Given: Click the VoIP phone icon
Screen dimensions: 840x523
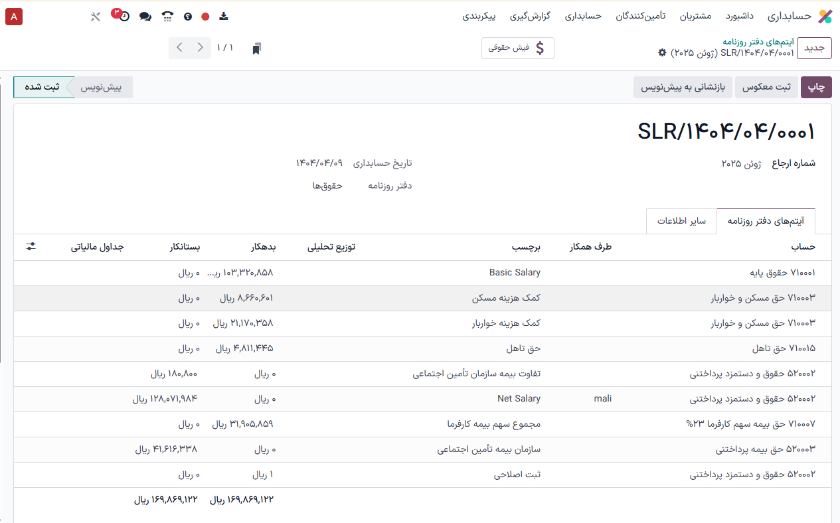Looking at the screenshot, I should [x=167, y=17].
